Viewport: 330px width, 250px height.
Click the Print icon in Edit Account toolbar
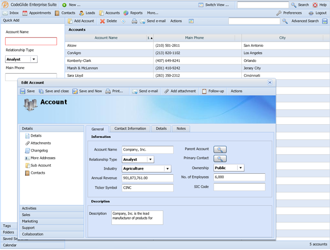[x=108, y=91]
